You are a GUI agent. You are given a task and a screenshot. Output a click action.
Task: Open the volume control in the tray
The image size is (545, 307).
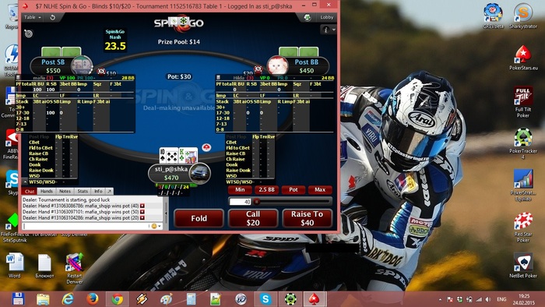click(x=488, y=299)
